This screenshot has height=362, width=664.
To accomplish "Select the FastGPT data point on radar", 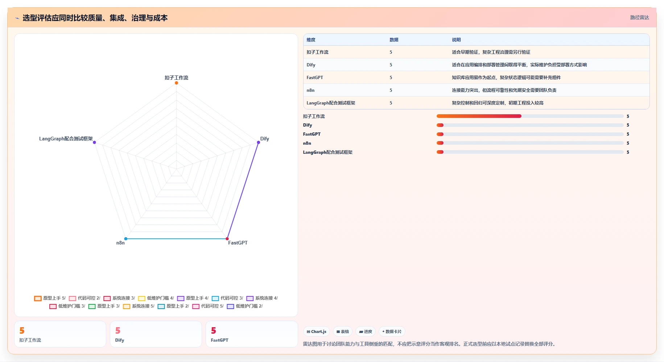I will pyautogui.click(x=227, y=239).
